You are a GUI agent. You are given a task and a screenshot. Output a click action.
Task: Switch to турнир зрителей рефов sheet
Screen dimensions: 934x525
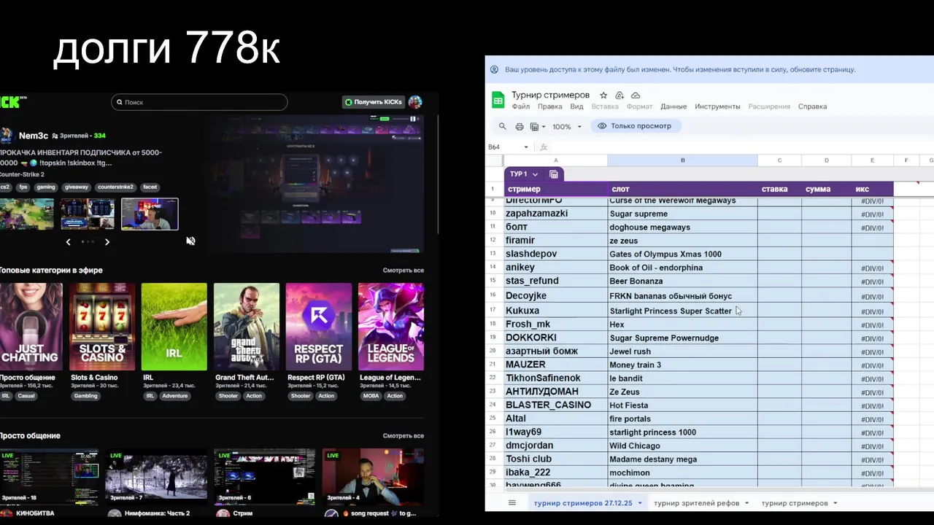(x=697, y=503)
